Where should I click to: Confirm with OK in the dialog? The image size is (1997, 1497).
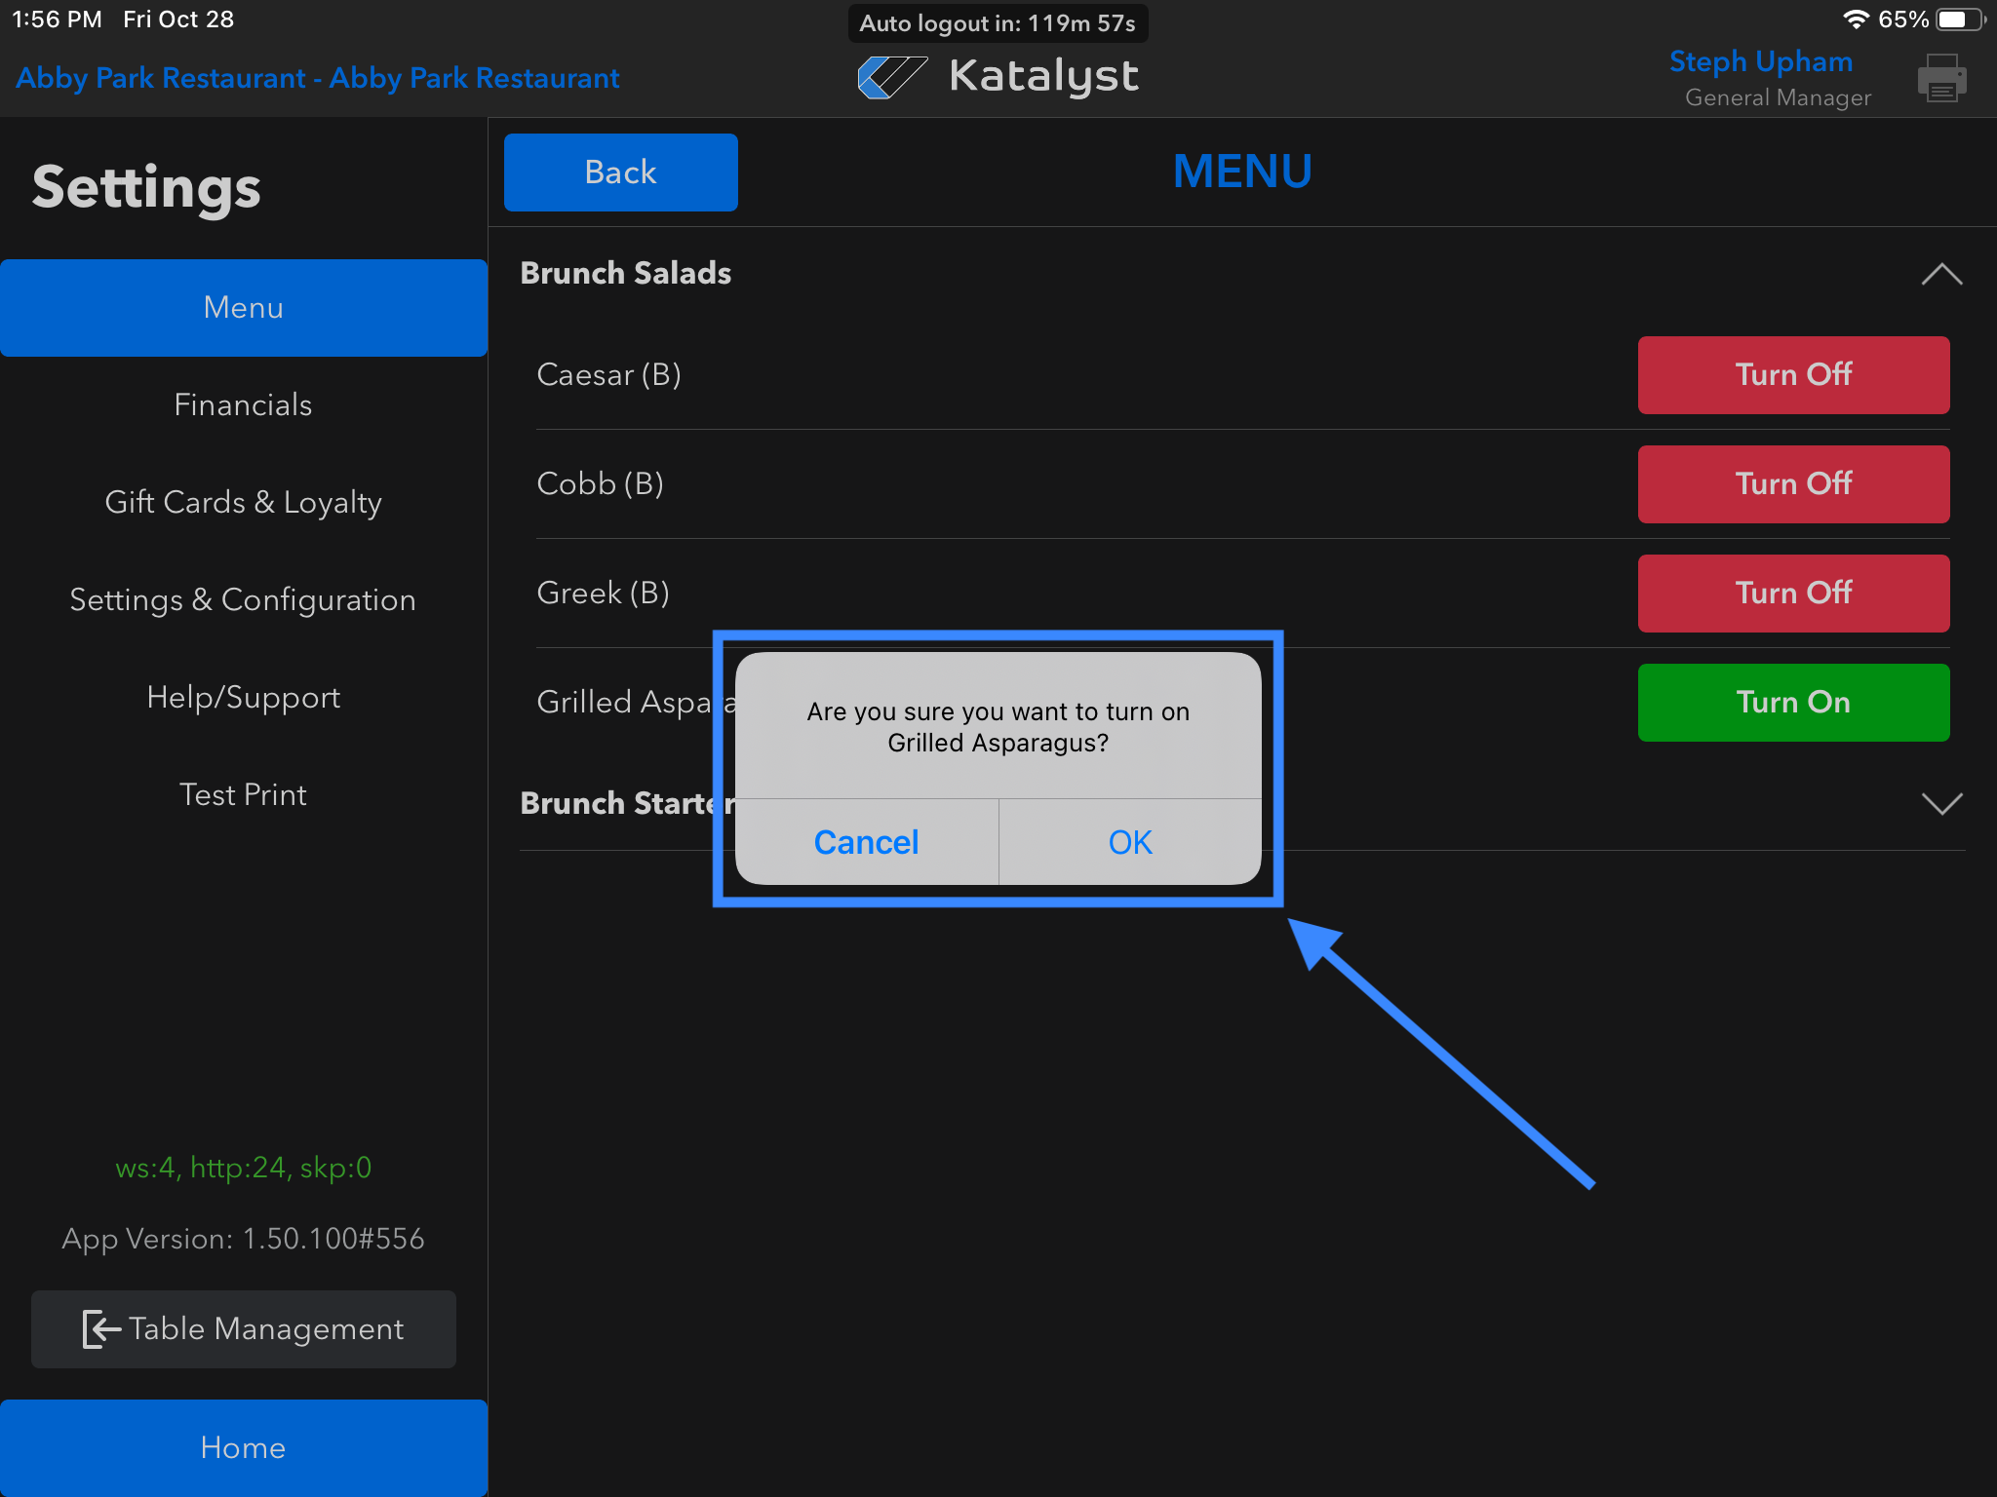pyautogui.click(x=1129, y=842)
